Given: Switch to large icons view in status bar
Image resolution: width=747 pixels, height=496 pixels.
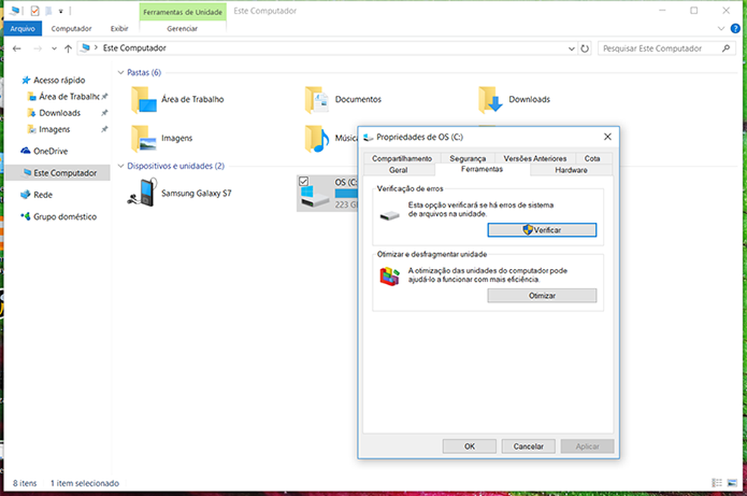Looking at the screenshot, I should click(x=733, y=483).
